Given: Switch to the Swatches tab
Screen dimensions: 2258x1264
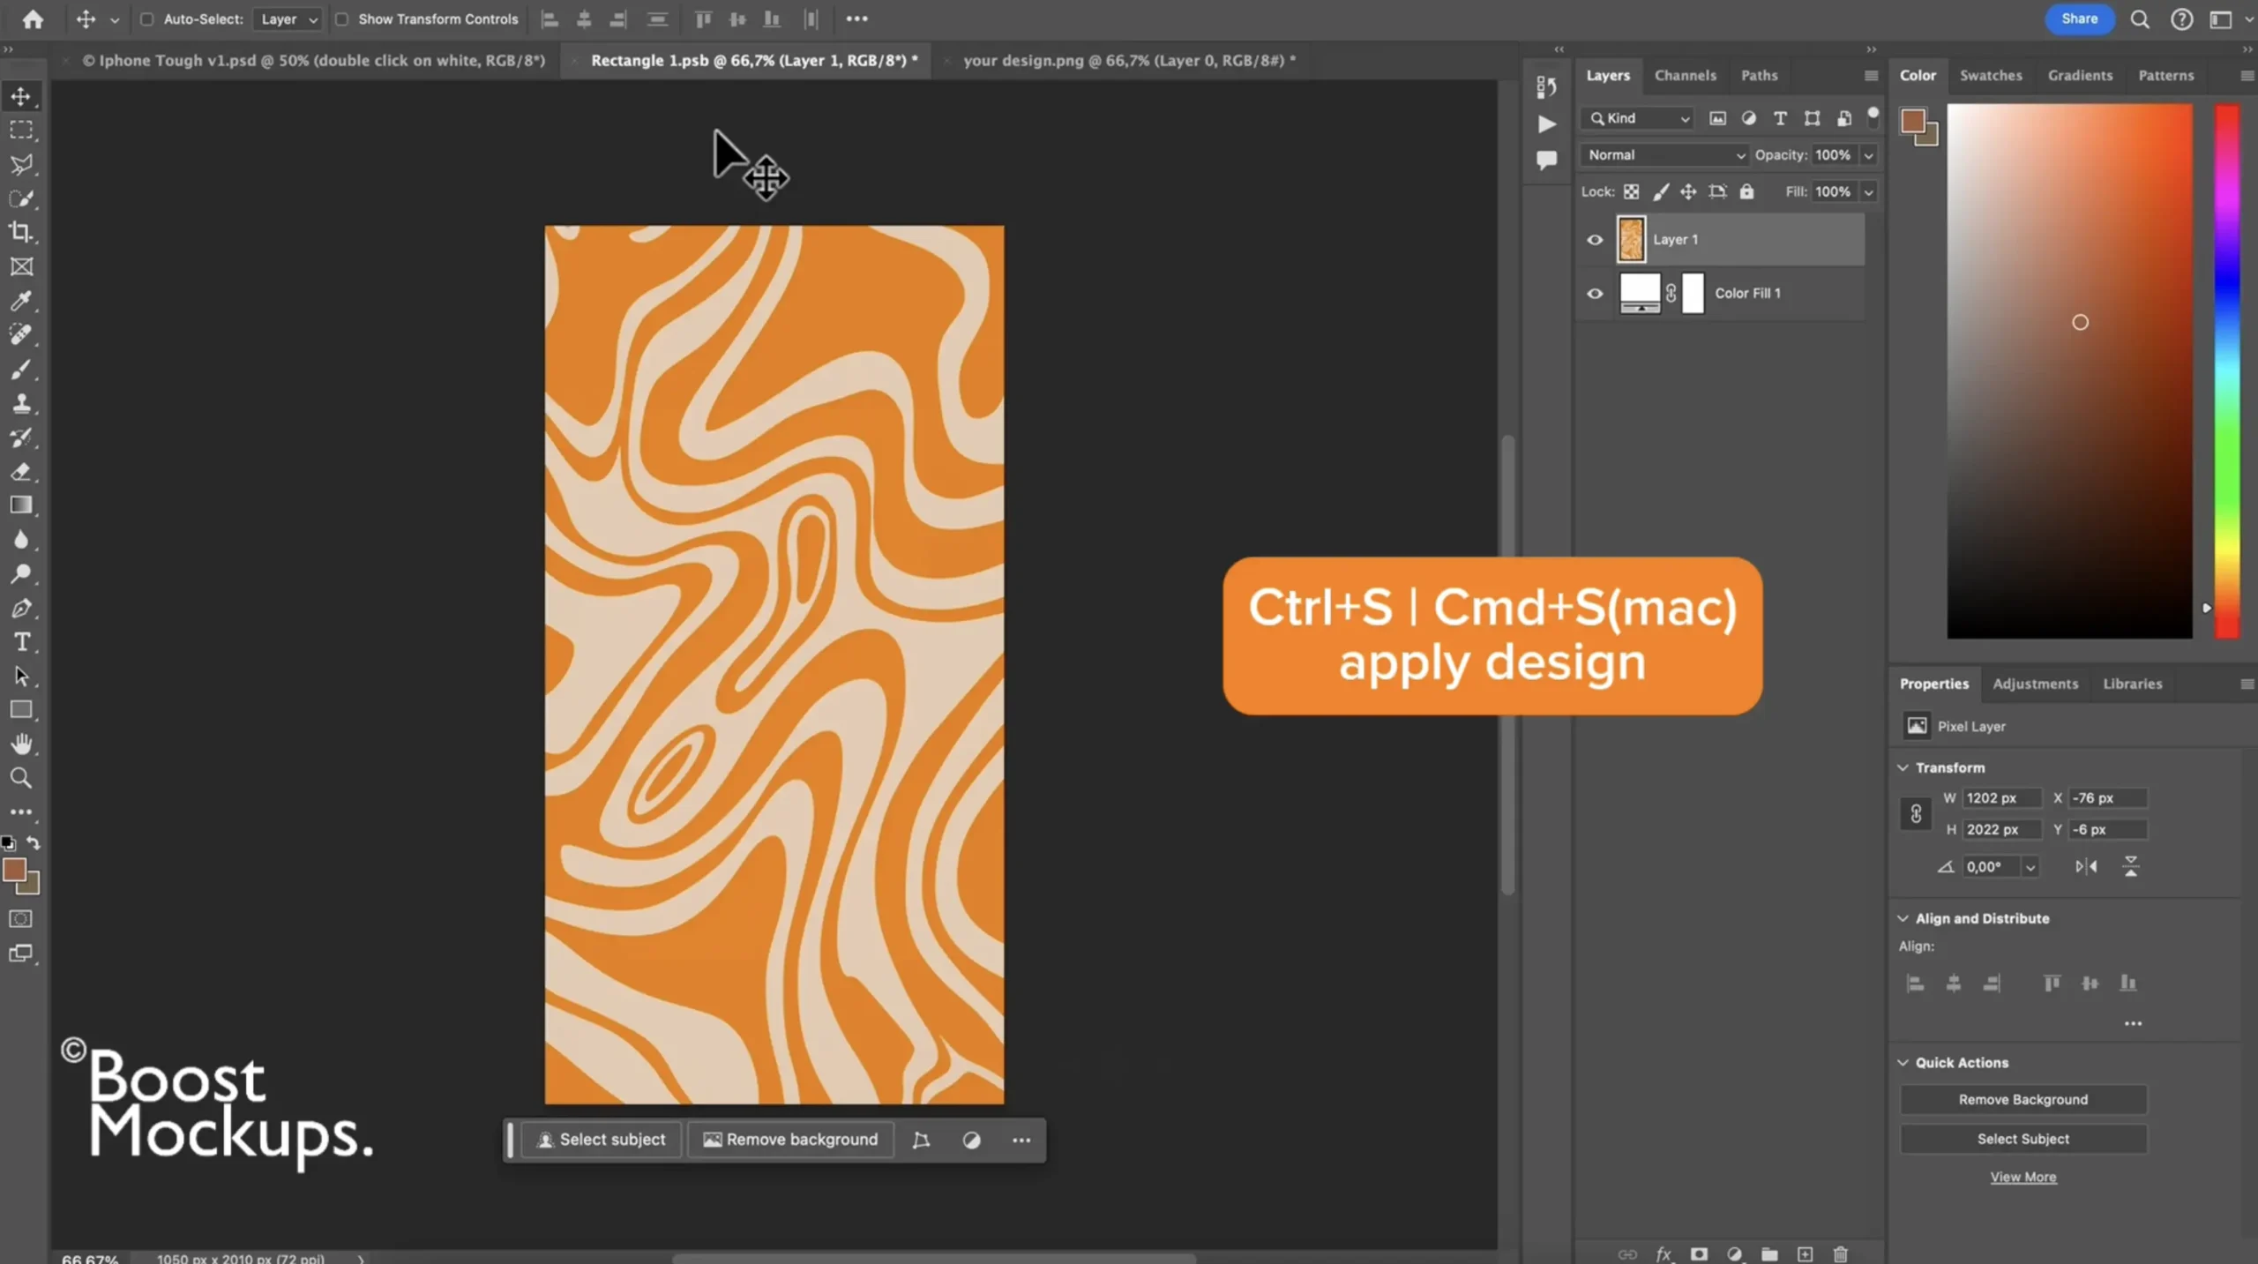Looking at the screenshot, I should point(1991,76).
